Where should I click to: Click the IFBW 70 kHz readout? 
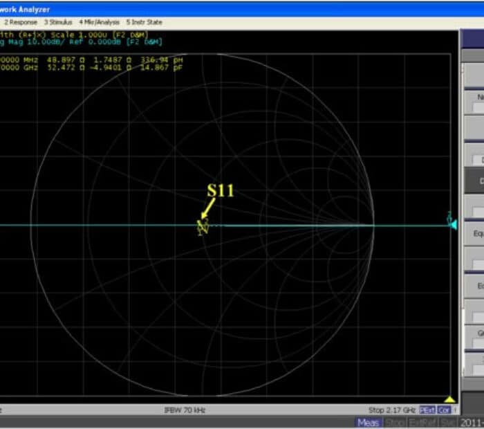(x=185, y=410)
